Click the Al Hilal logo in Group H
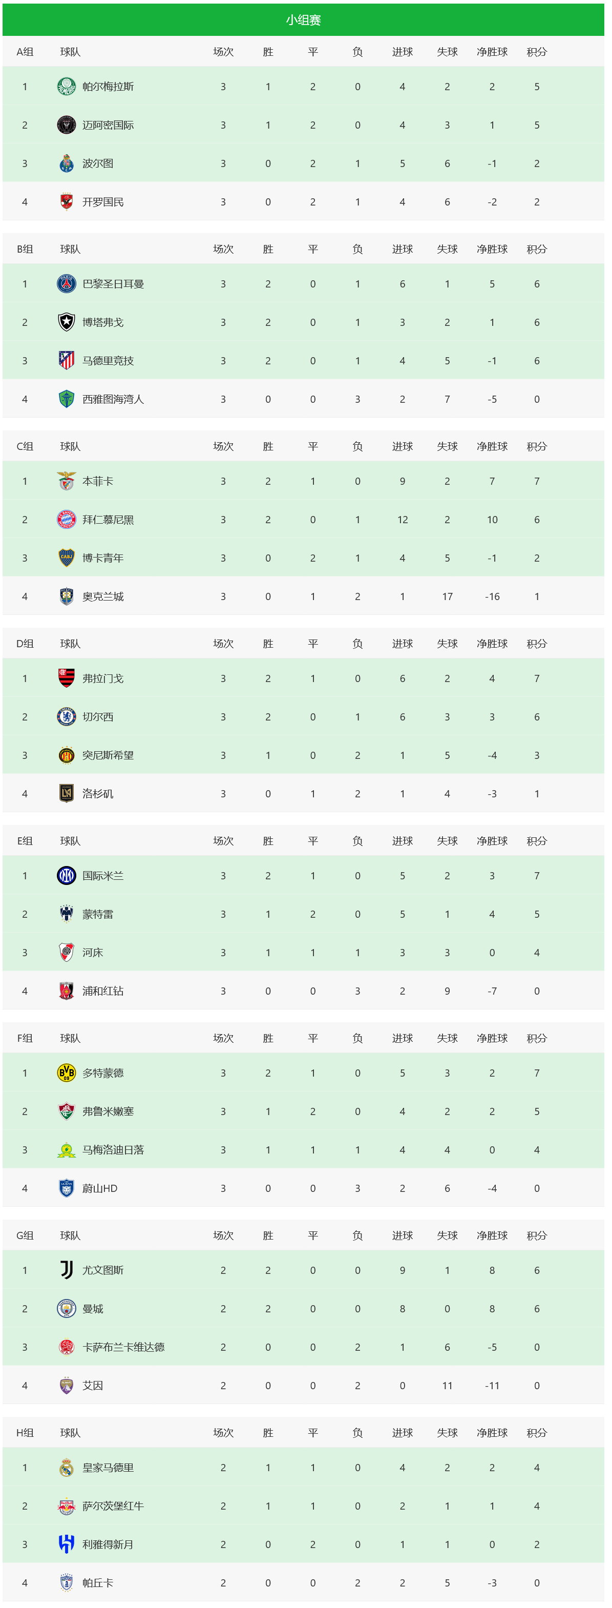Screen dimensions: 612x1608 66,1544
